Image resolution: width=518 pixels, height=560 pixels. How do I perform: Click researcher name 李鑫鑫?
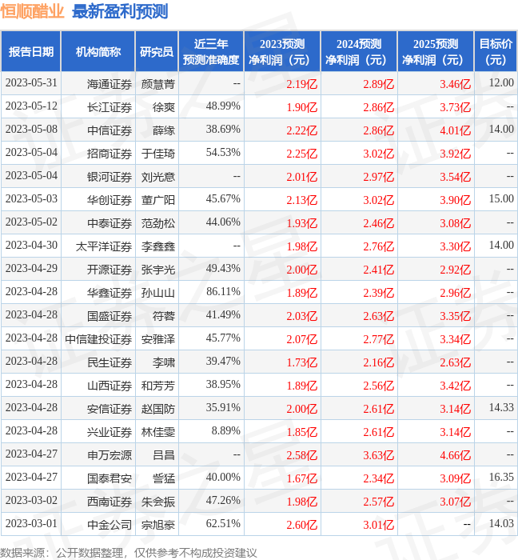[158, 246]
